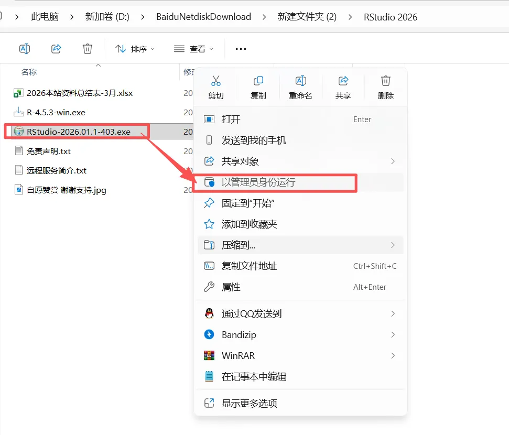
Task: Click the Bandizip blue icon
Action: point(209,335)
